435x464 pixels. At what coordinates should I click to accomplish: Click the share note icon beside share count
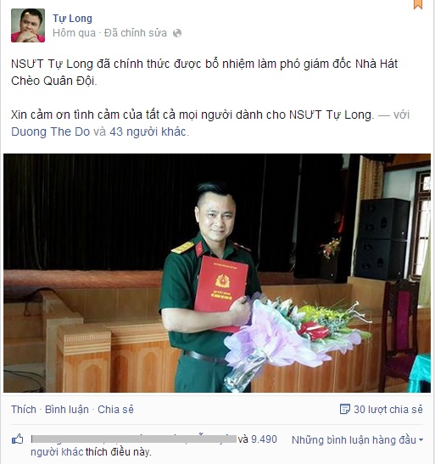click(x=345, y=409)
